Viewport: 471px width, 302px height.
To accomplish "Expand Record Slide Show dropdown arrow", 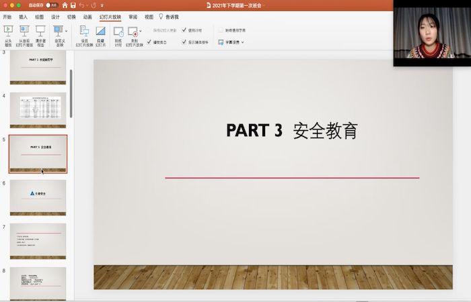I will 139,31.
